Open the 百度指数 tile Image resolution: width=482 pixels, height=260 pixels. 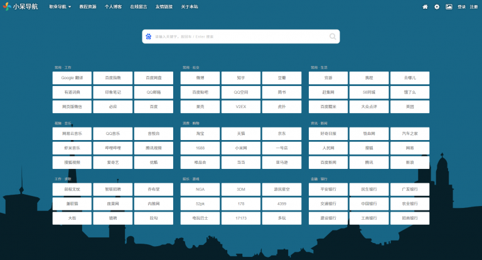(113, 78)
